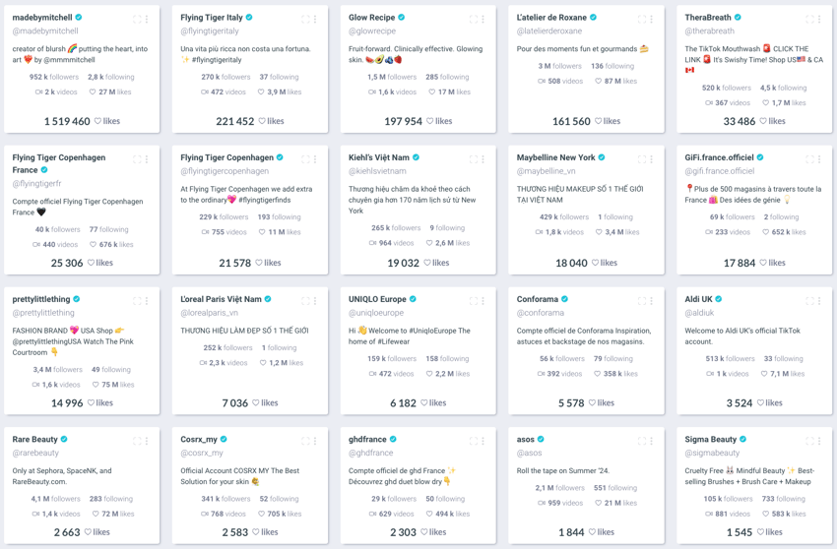This screenshot has width=837, height=549.
Task: Click the select-frame icon on Rare Beauty card
Action: coord(137,441)
